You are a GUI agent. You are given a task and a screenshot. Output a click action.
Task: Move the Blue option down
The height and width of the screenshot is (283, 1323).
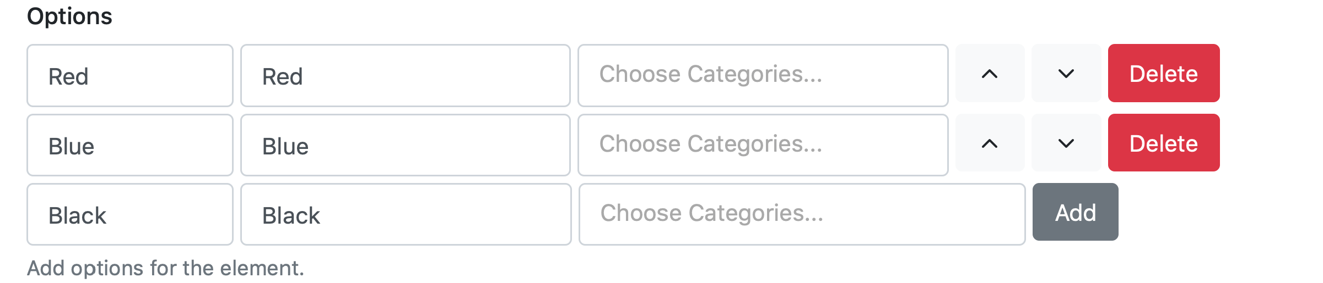pyautogui.click(x=1066, y=143)
